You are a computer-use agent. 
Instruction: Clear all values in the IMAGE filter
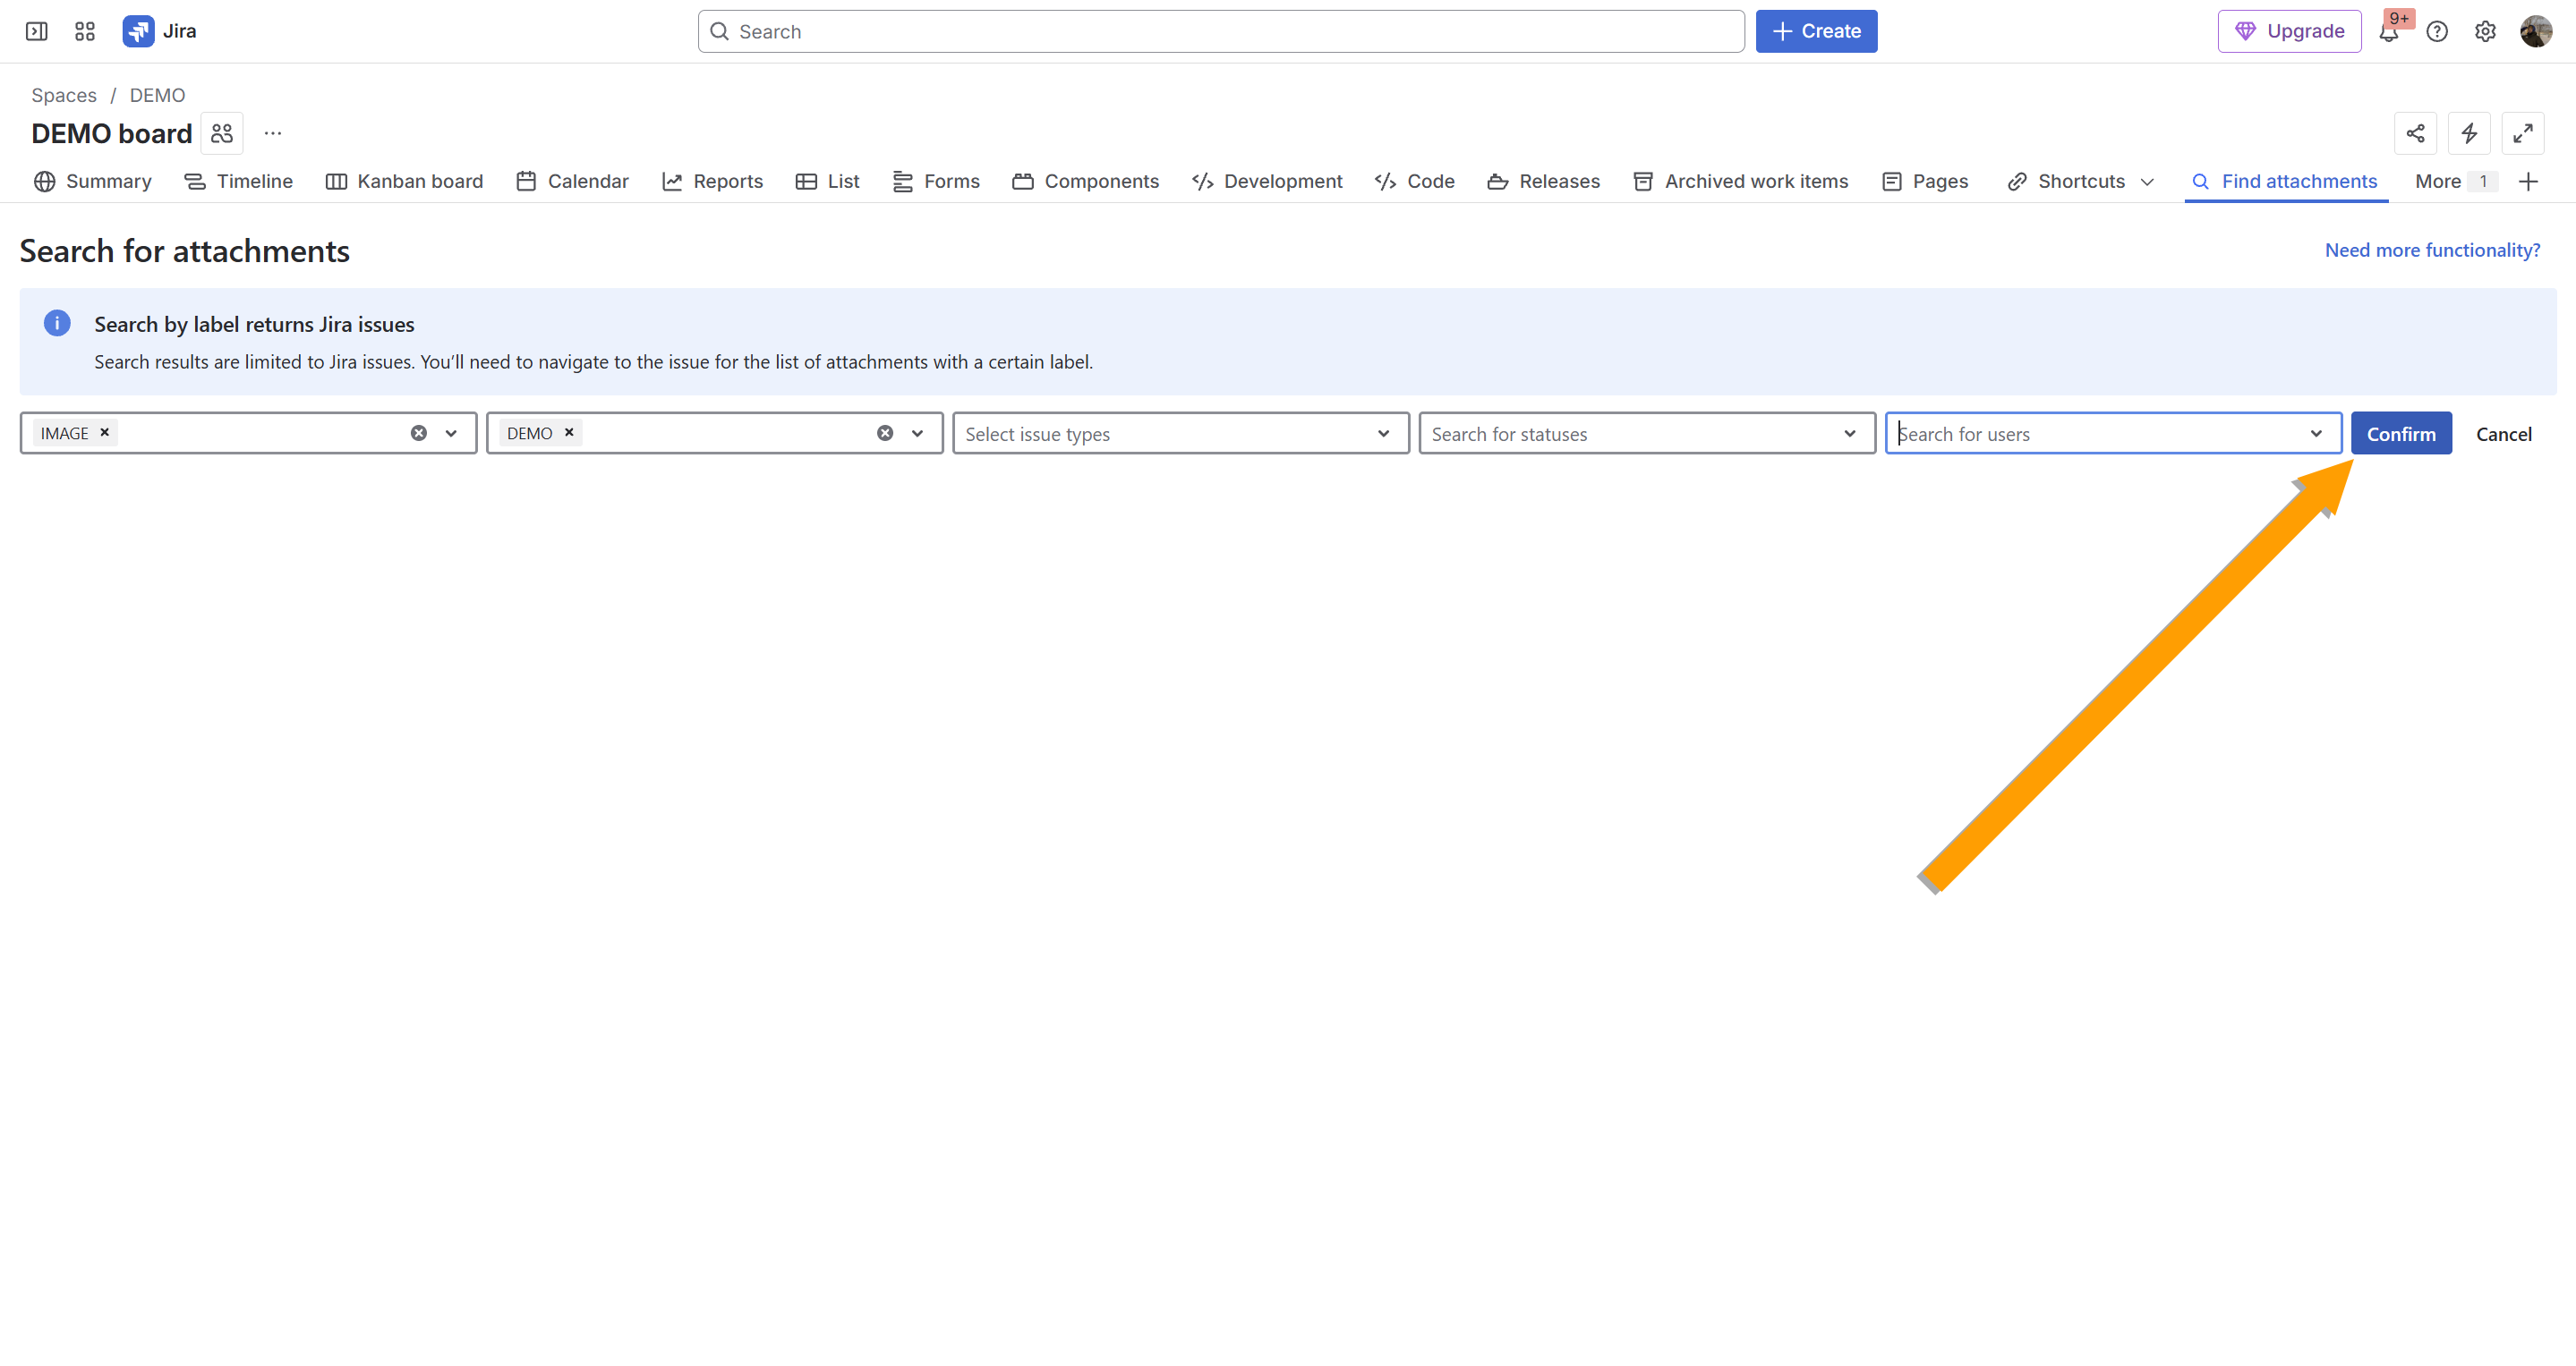[x=419, y=434]
